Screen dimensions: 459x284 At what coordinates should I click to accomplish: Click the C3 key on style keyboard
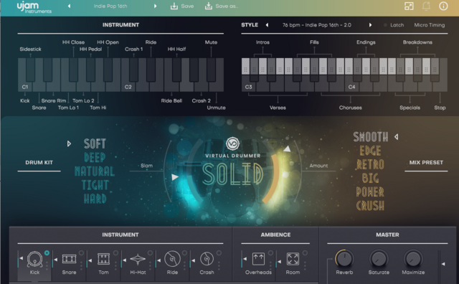click(248, 87)
